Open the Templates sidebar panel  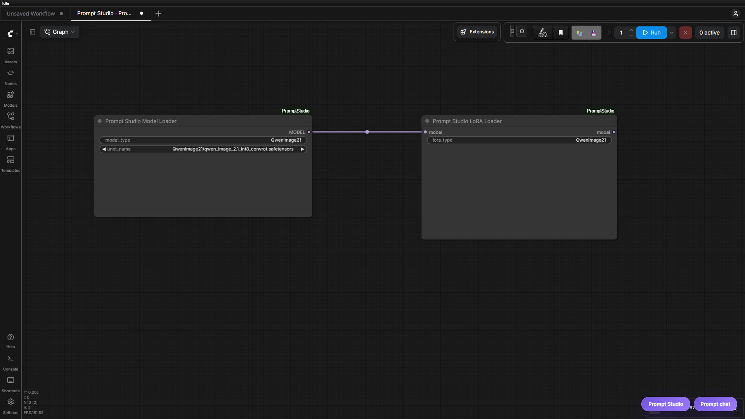pyautogui.click(x=10, y=164)
